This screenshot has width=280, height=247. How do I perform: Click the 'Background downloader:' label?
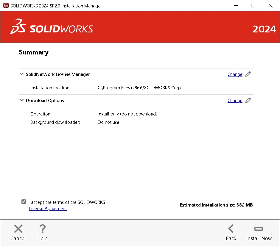[x=55, y=122]
